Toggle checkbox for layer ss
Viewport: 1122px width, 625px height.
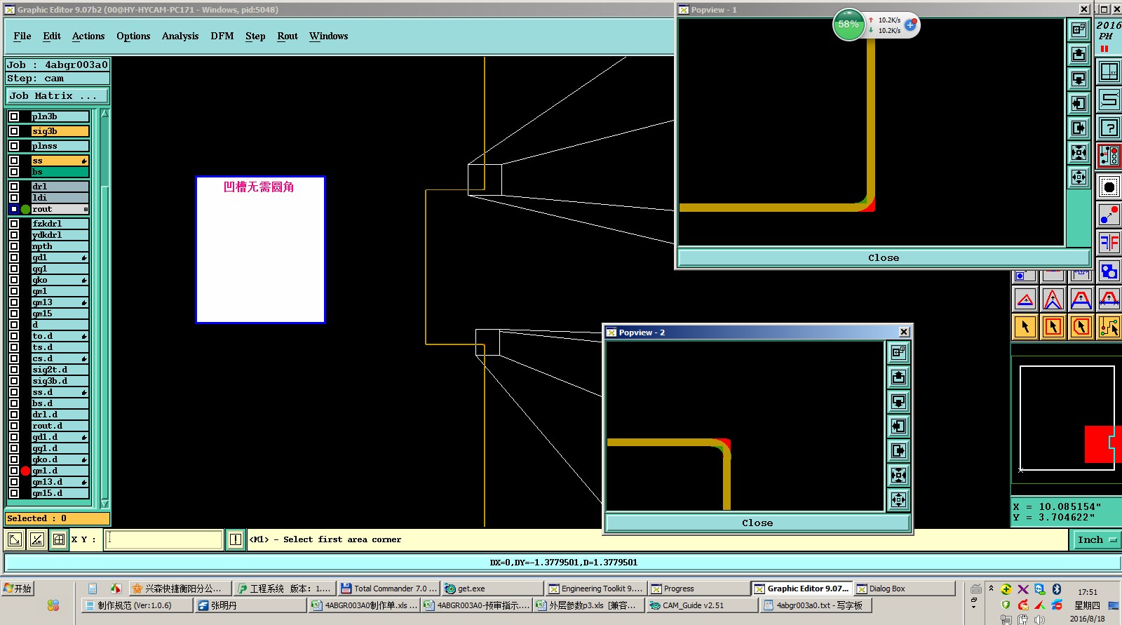[14, 161]
